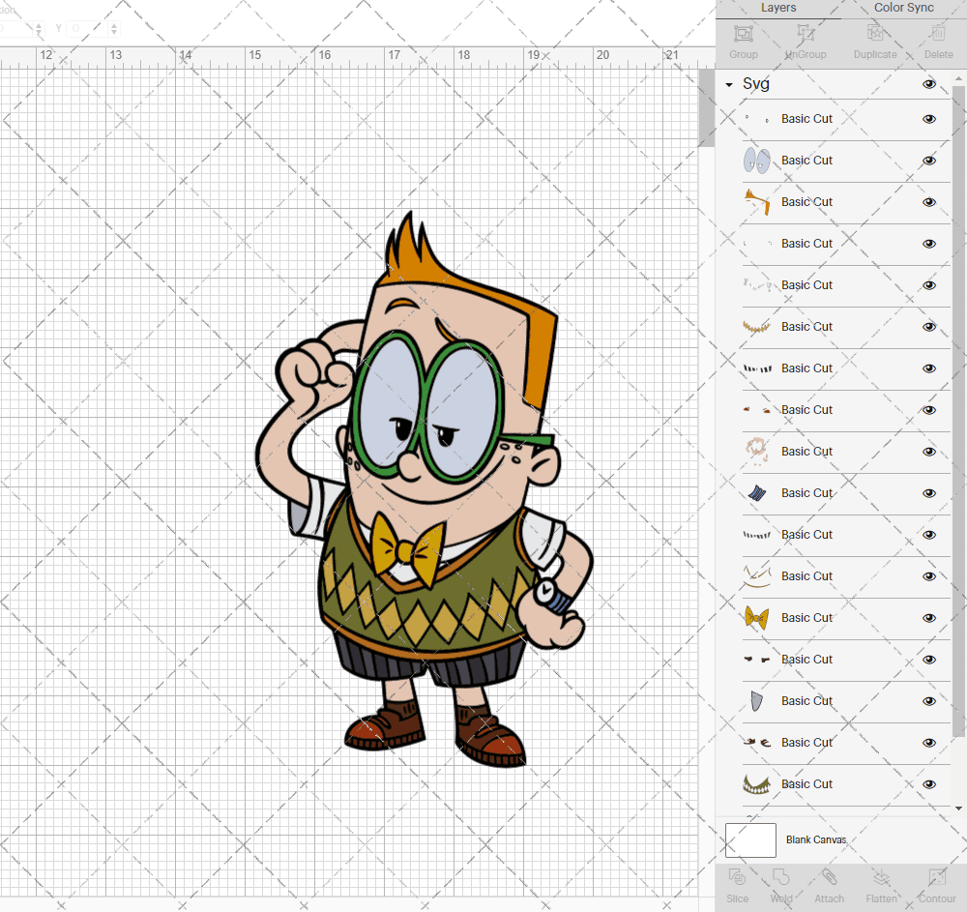
Task: Click the canvas vertical scrollbar thumb
Action: pos(706,107)
